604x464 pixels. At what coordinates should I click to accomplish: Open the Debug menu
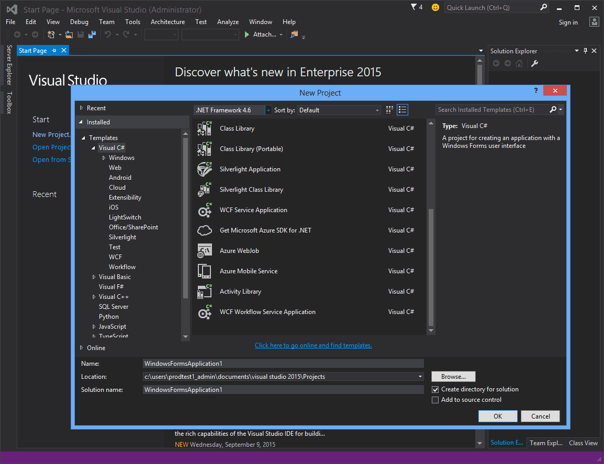(x=80, y=22)
